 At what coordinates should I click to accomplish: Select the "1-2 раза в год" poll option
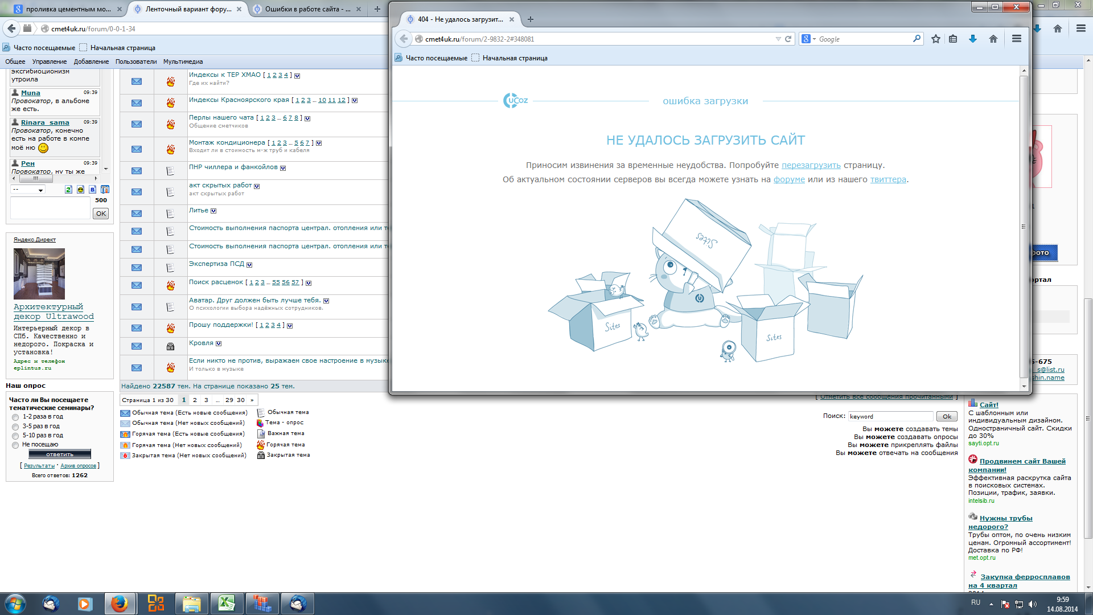click(x=15, y=417)
